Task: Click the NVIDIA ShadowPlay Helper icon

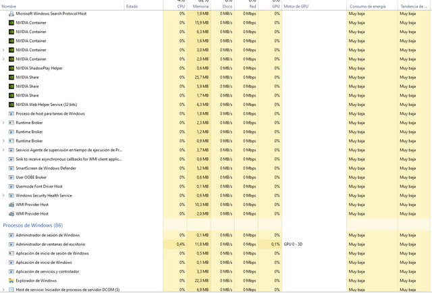Action: [11, 68]
